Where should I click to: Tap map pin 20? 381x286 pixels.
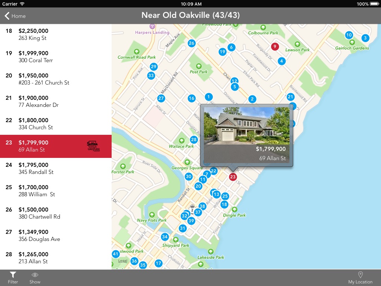point(198,186)
